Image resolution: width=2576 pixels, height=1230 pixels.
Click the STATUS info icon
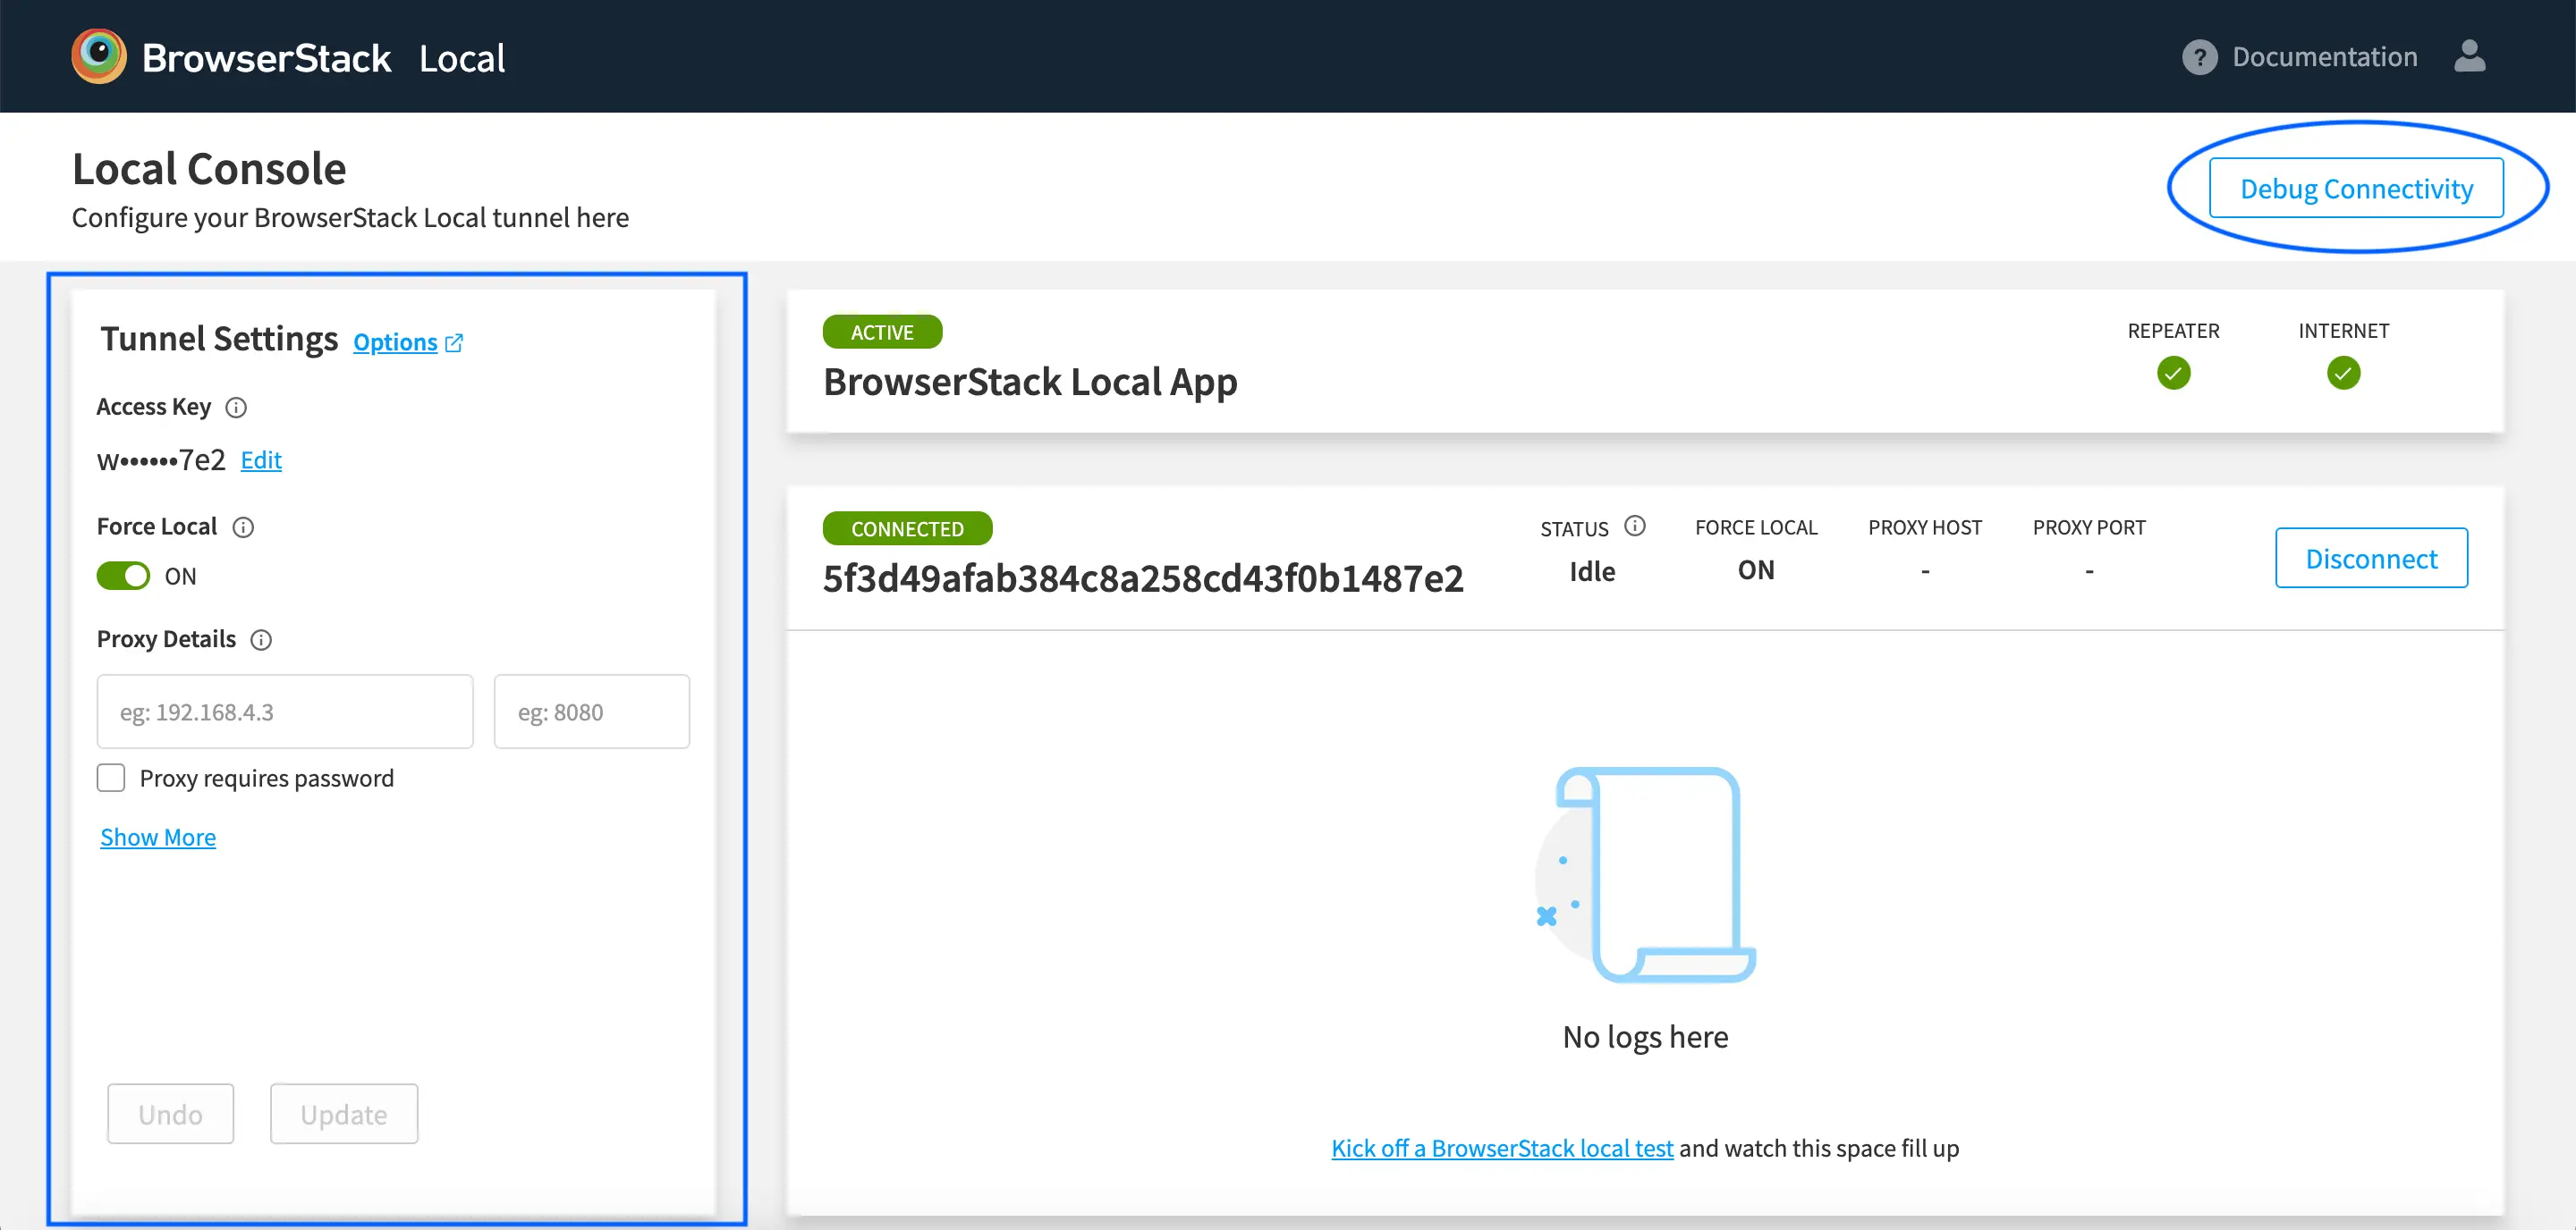1635,526
